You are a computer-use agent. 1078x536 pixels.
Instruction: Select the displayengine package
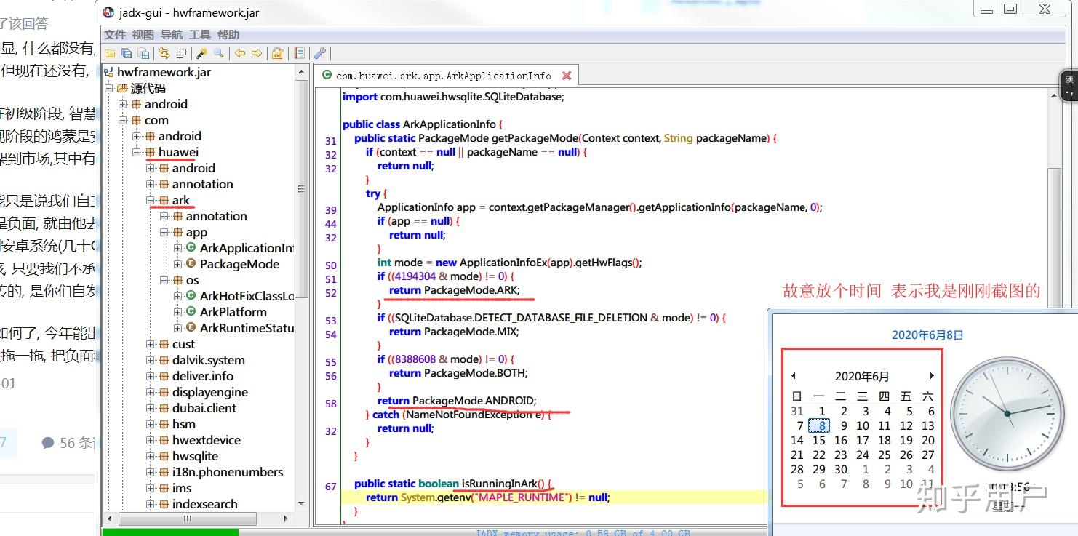210,392
